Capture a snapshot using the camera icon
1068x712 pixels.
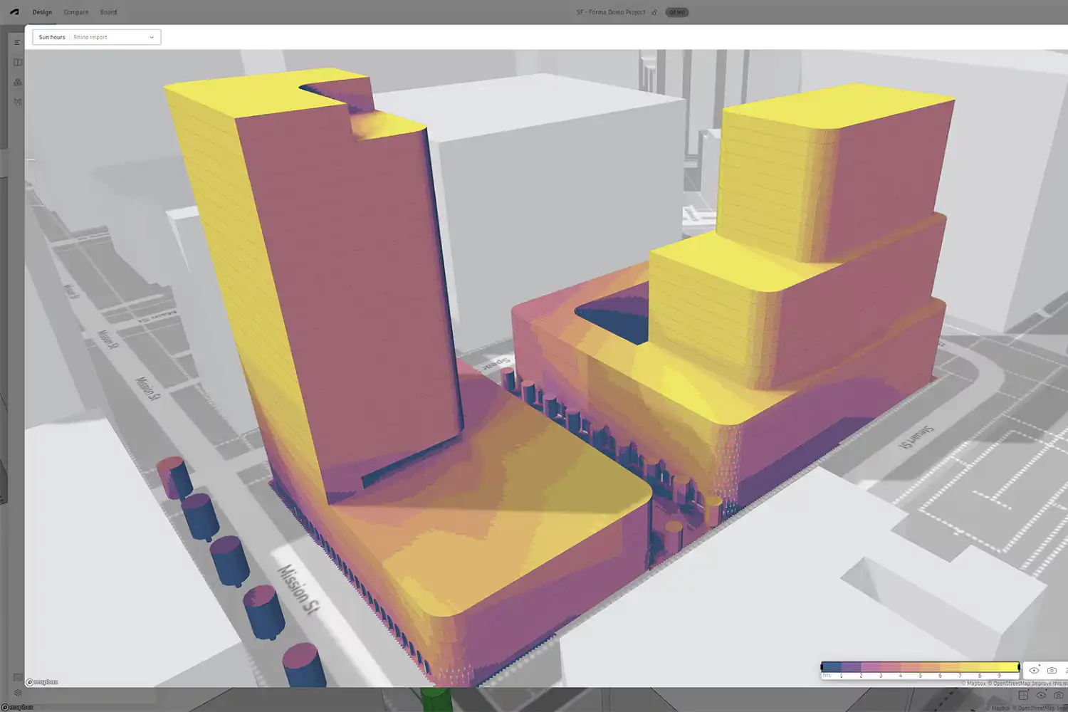(1052, 670)
